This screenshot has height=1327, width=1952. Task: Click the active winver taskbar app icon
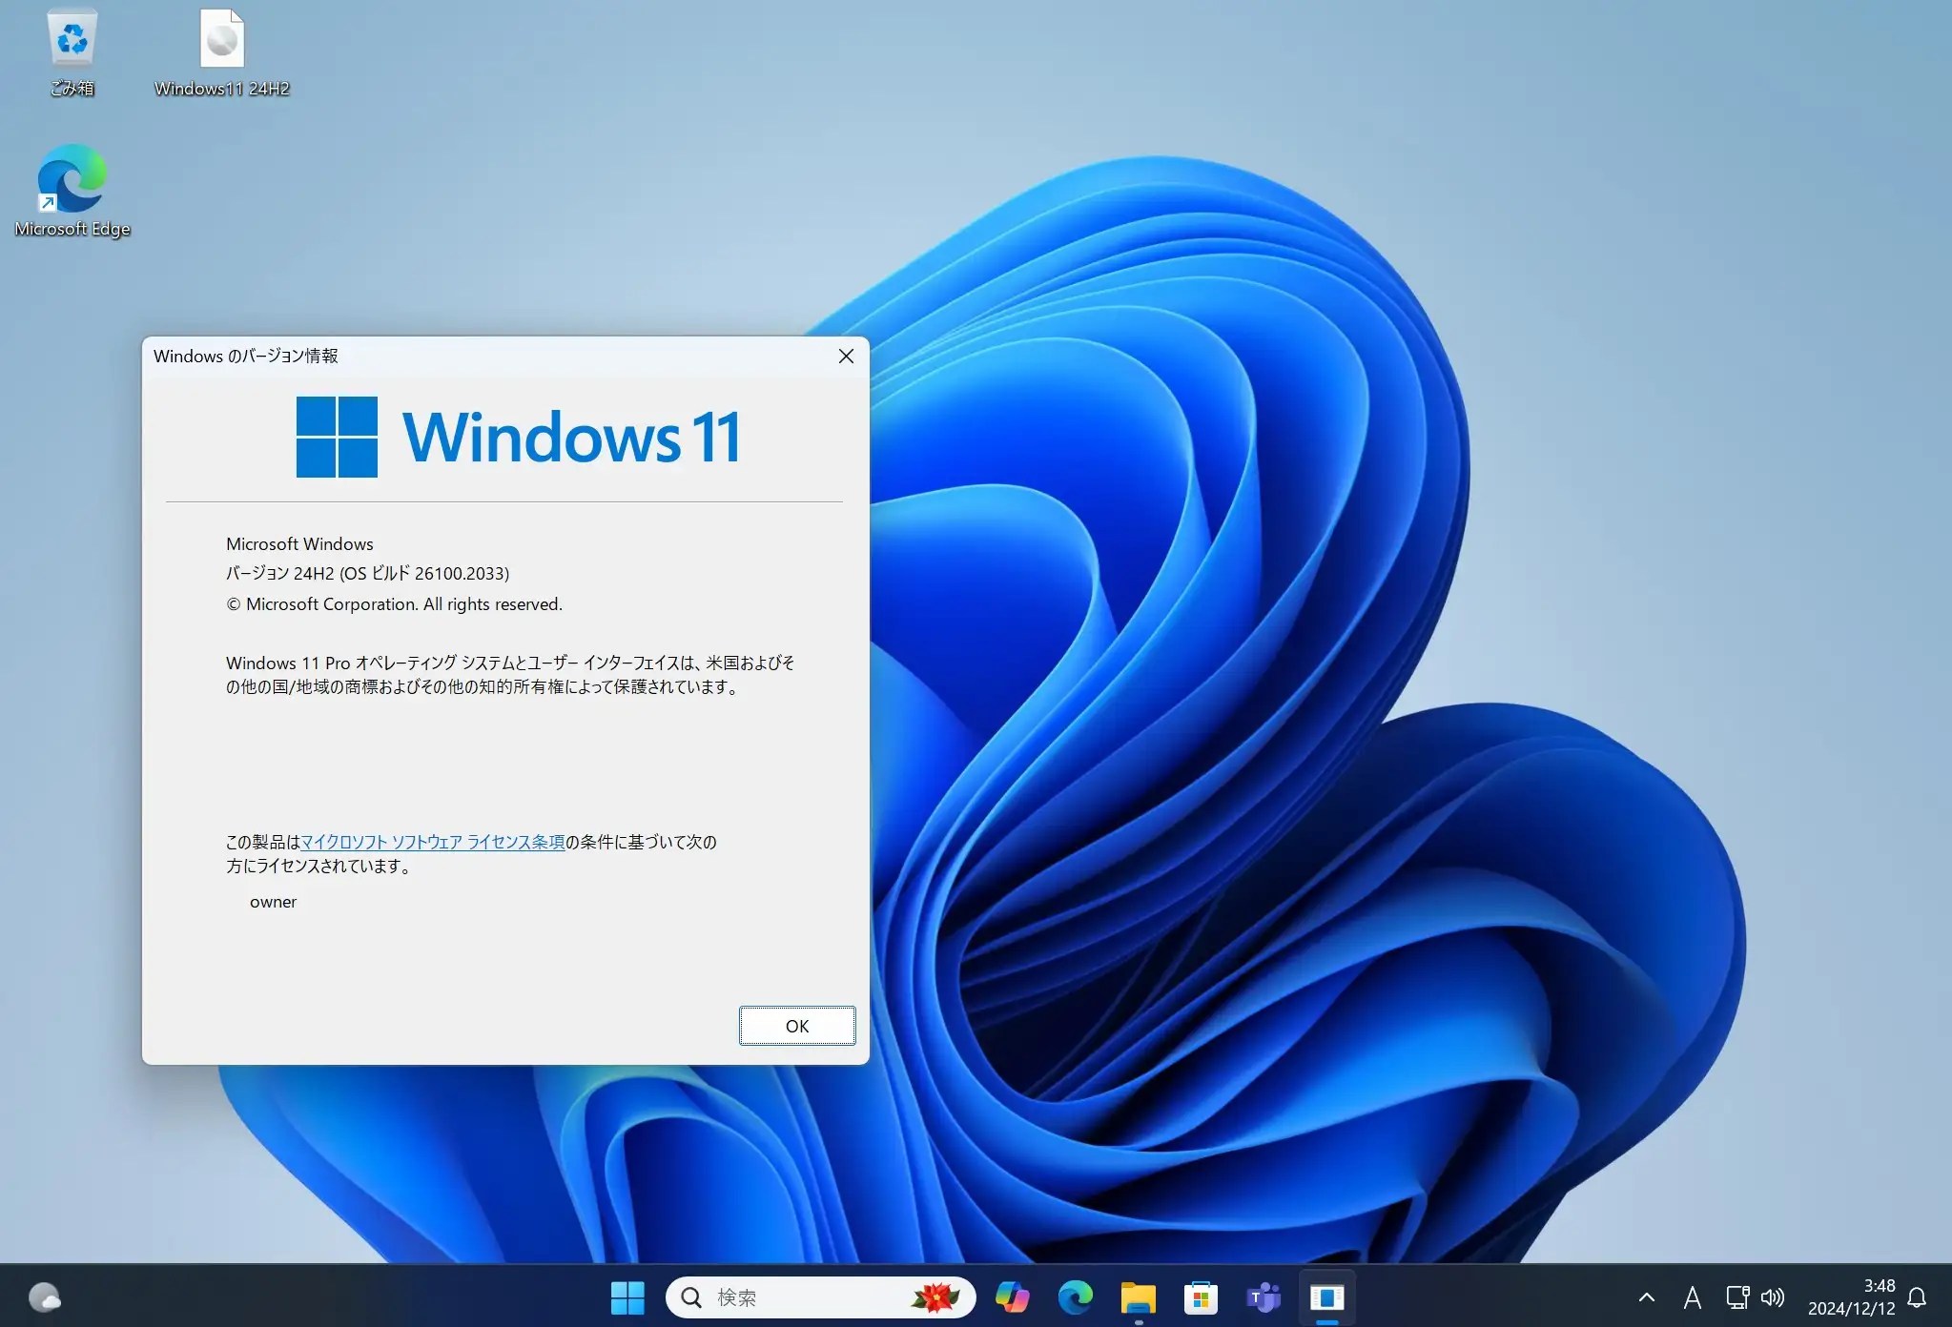click(1326, 1297)
